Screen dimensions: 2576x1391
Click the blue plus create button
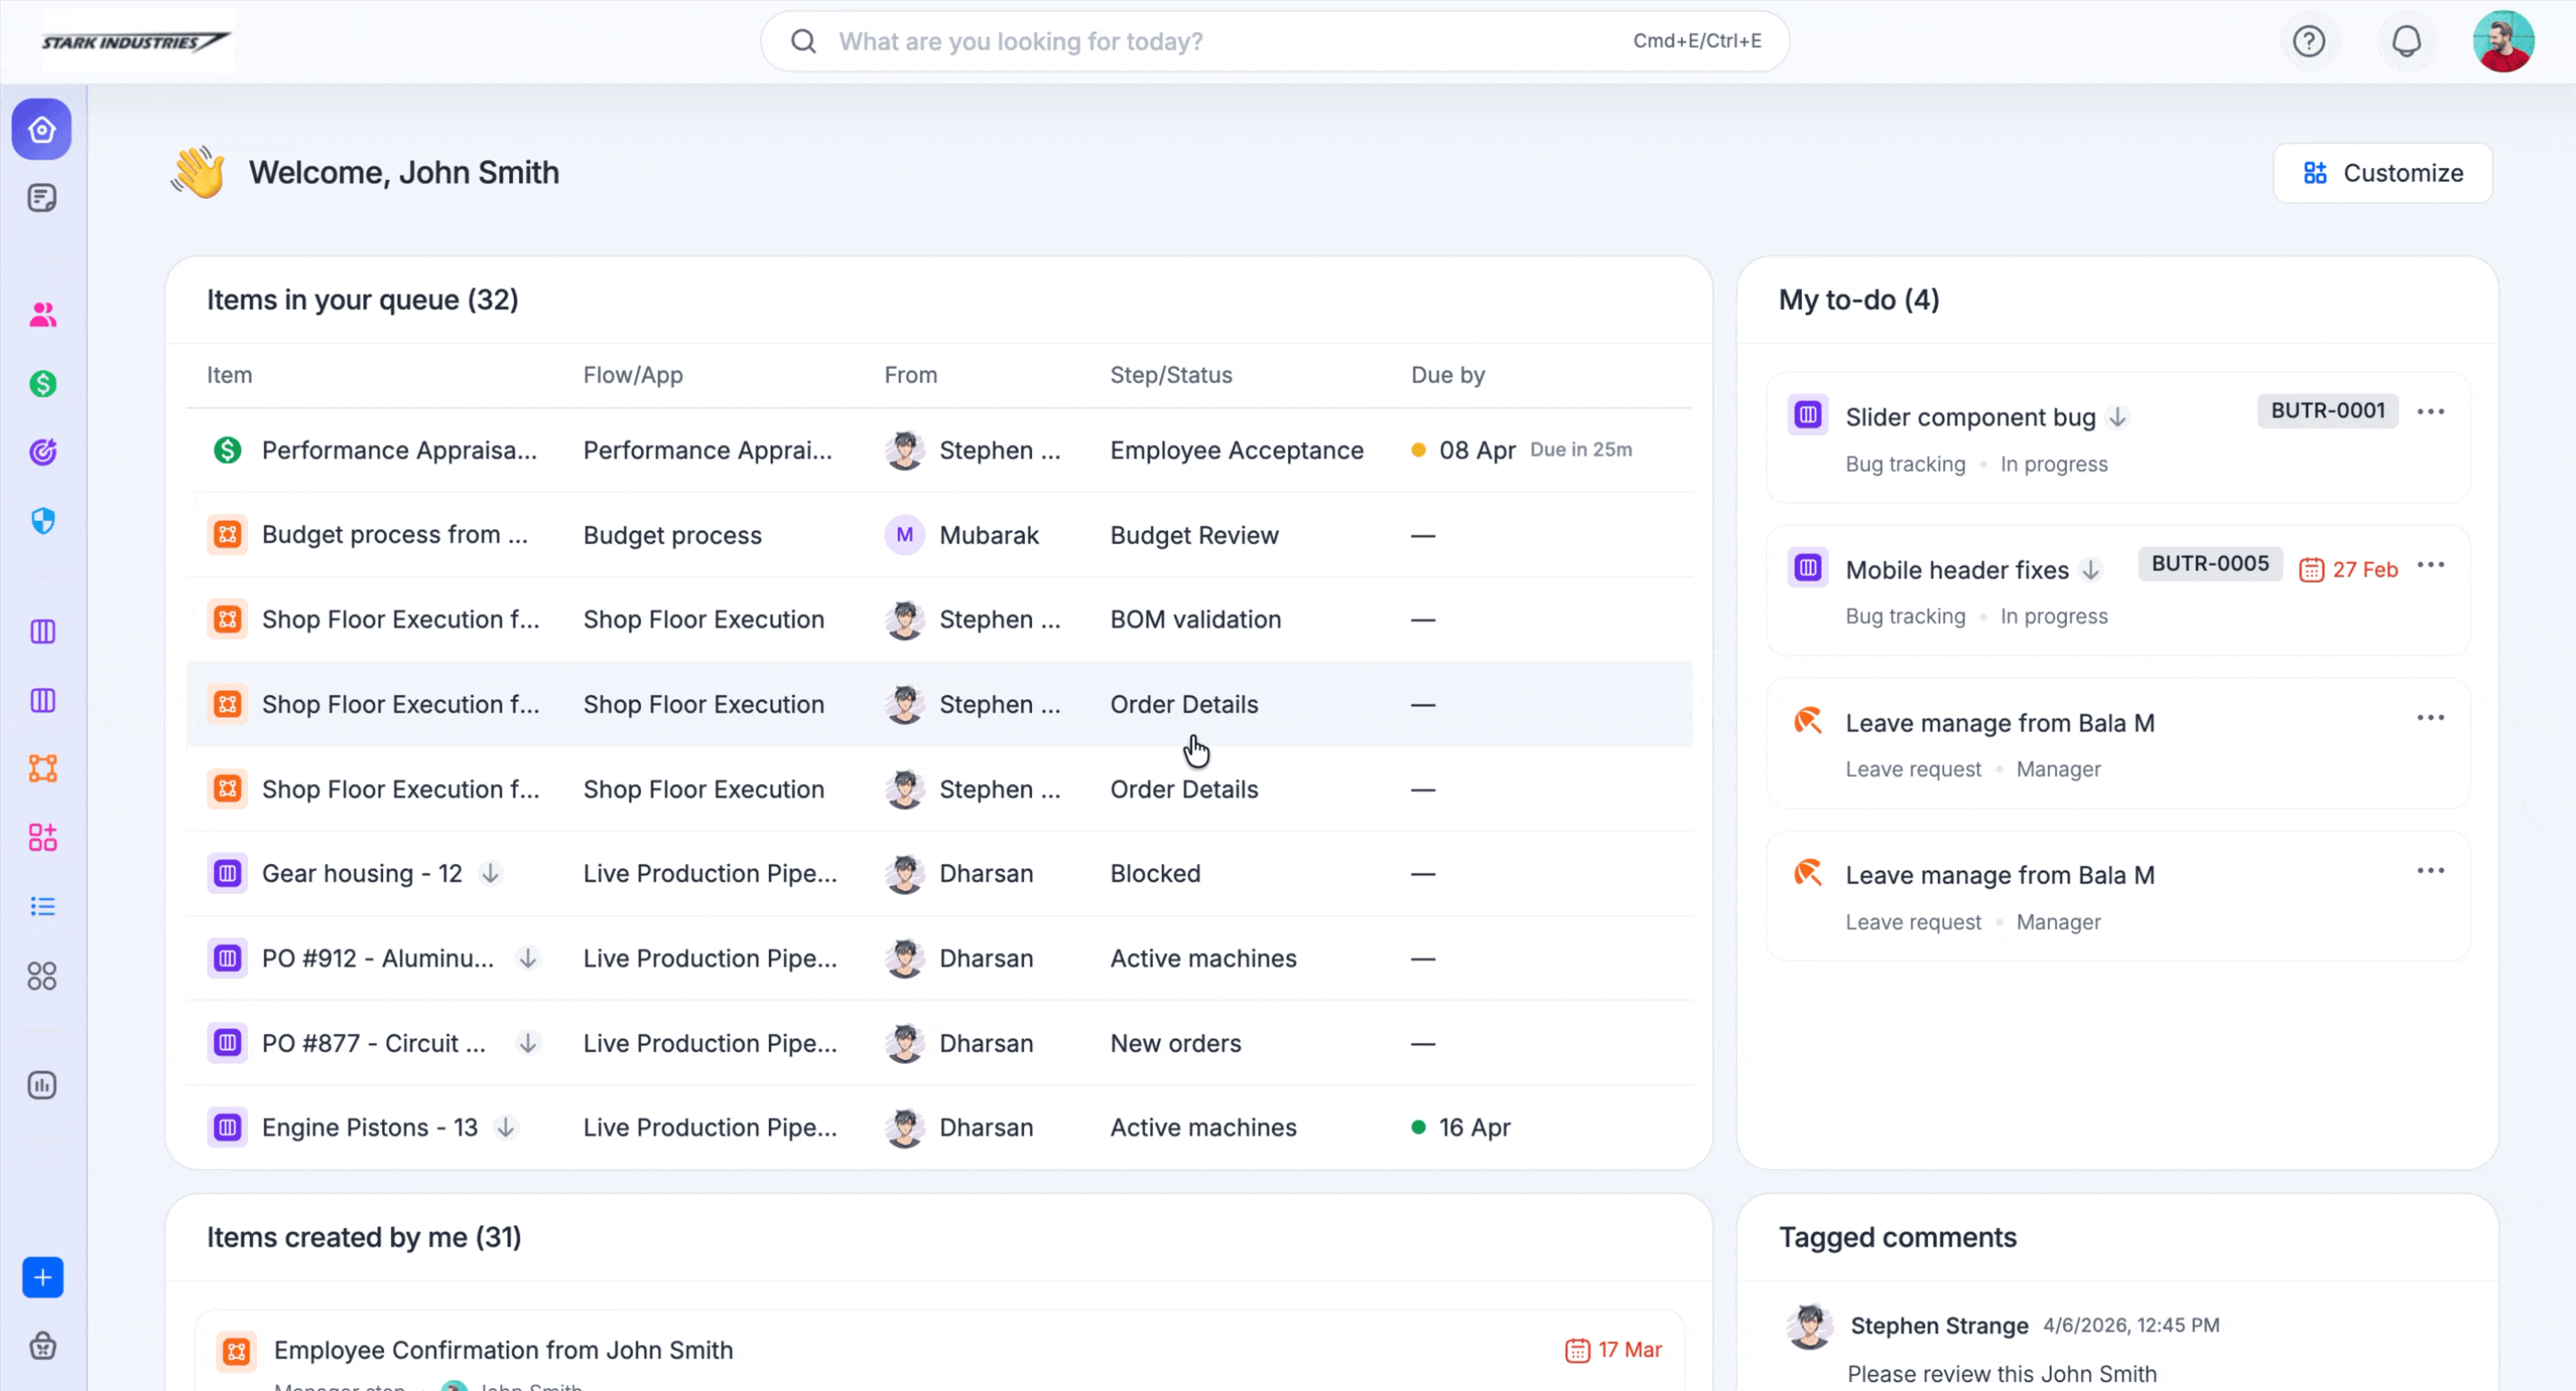42,1277
